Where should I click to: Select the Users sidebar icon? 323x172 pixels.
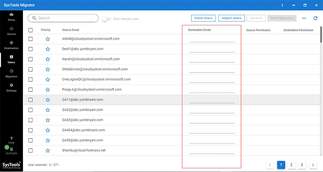point(12,57)
